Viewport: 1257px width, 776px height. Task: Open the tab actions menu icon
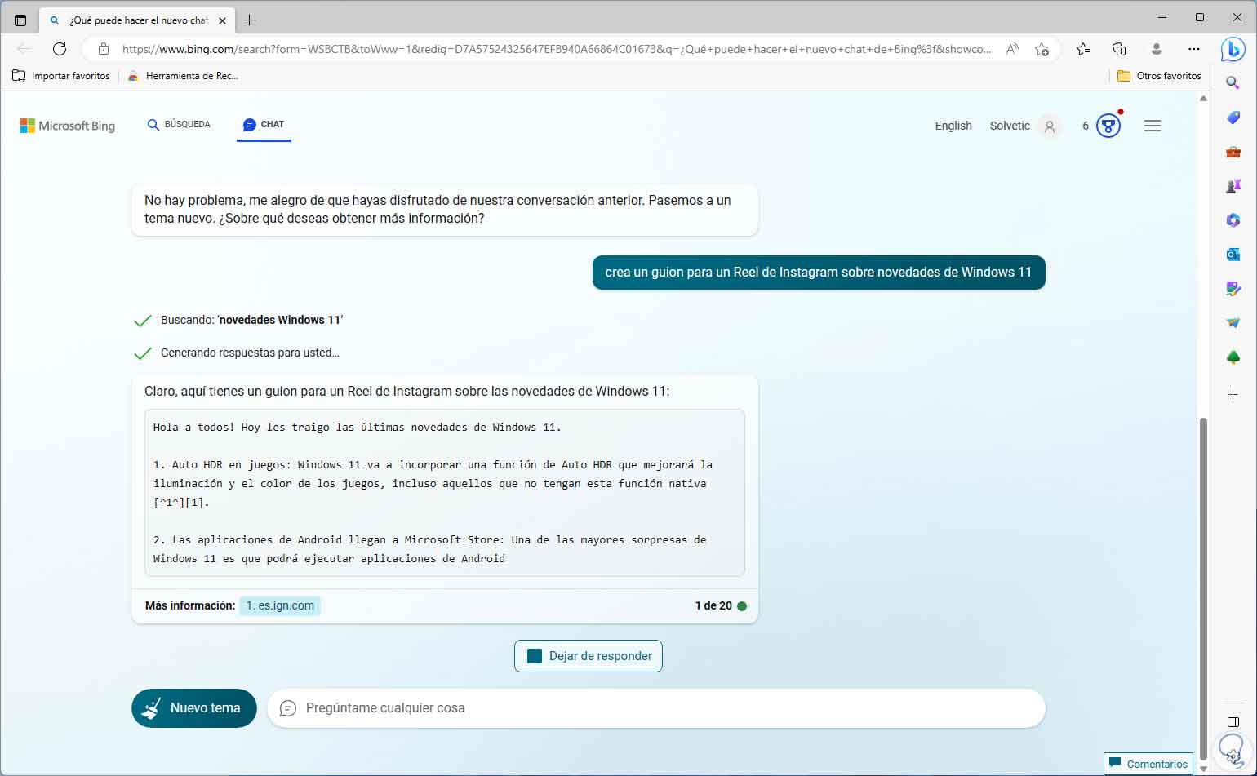pyautogui.click(x=20, y=20)
